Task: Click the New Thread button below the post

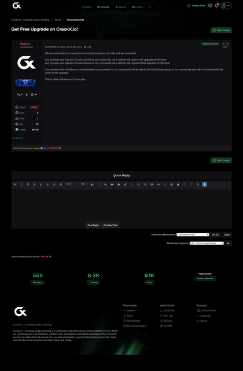Action: point(221,160)
